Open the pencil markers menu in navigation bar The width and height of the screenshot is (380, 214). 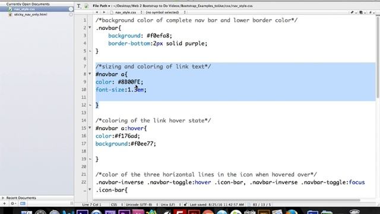(x=353, y=12)
